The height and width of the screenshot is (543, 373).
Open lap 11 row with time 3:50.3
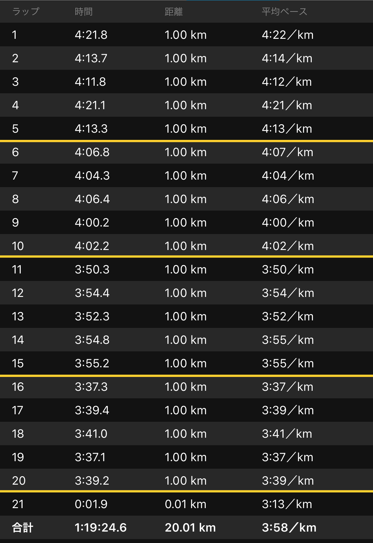(x=186, y=269)
